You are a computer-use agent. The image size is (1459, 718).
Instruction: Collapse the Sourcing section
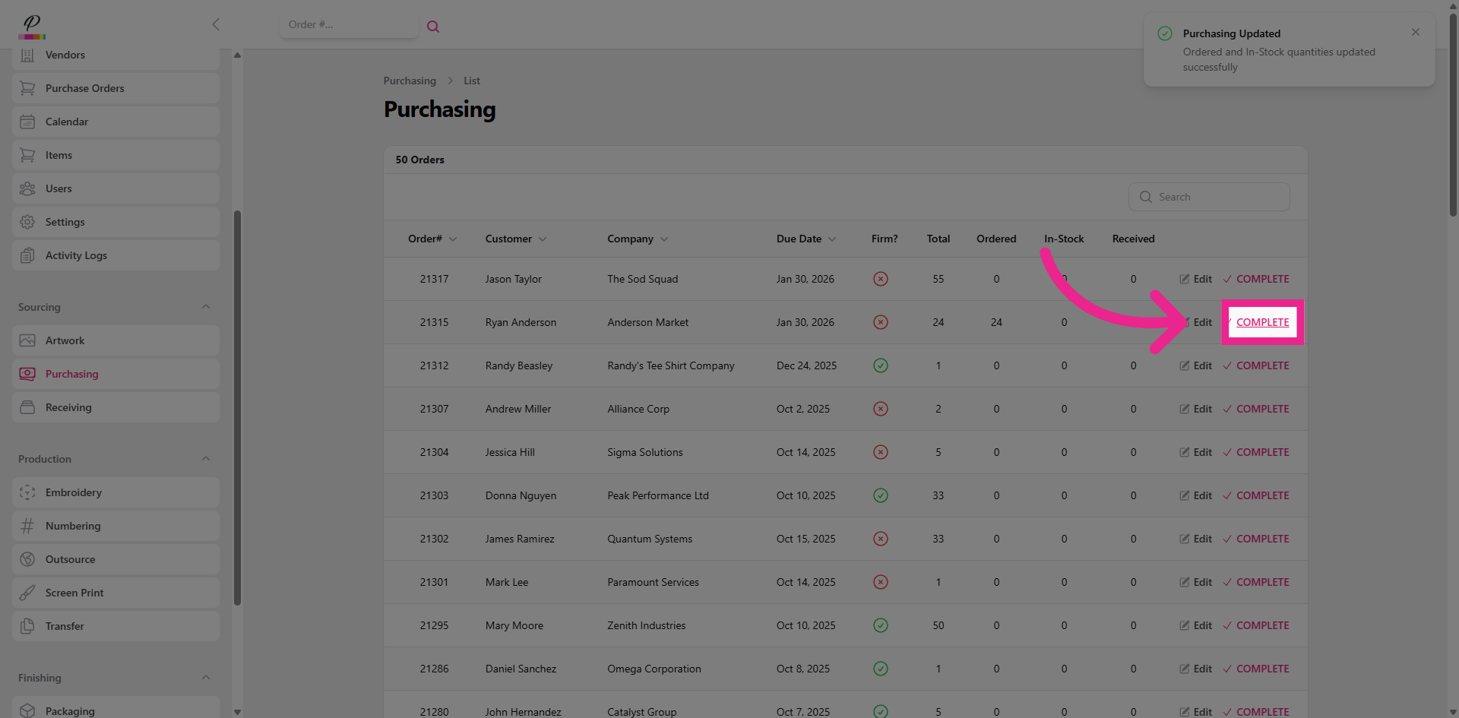pos(206,307)
